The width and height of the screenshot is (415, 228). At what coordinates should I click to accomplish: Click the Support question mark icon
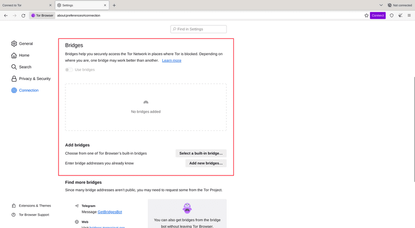point(13,214)
